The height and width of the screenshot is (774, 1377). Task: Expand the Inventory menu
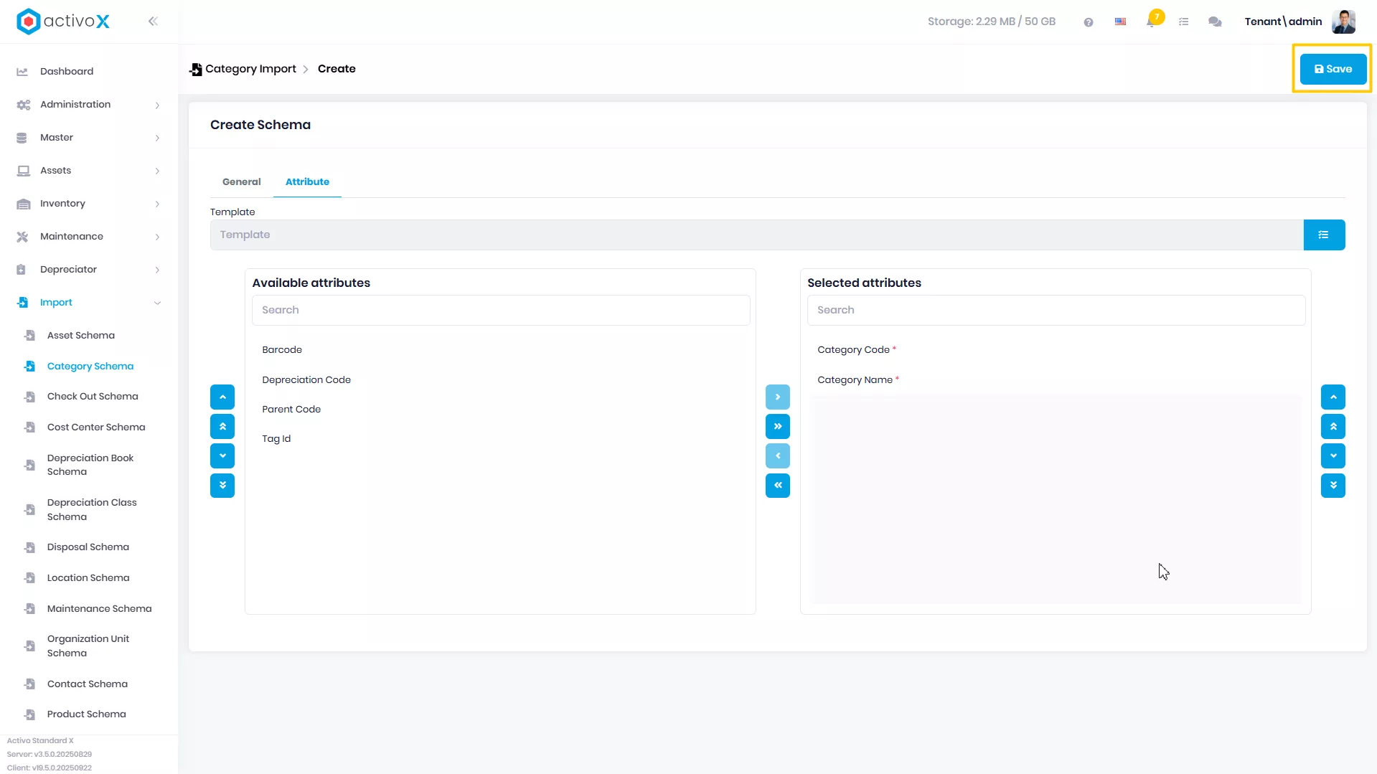coord(89,204)
